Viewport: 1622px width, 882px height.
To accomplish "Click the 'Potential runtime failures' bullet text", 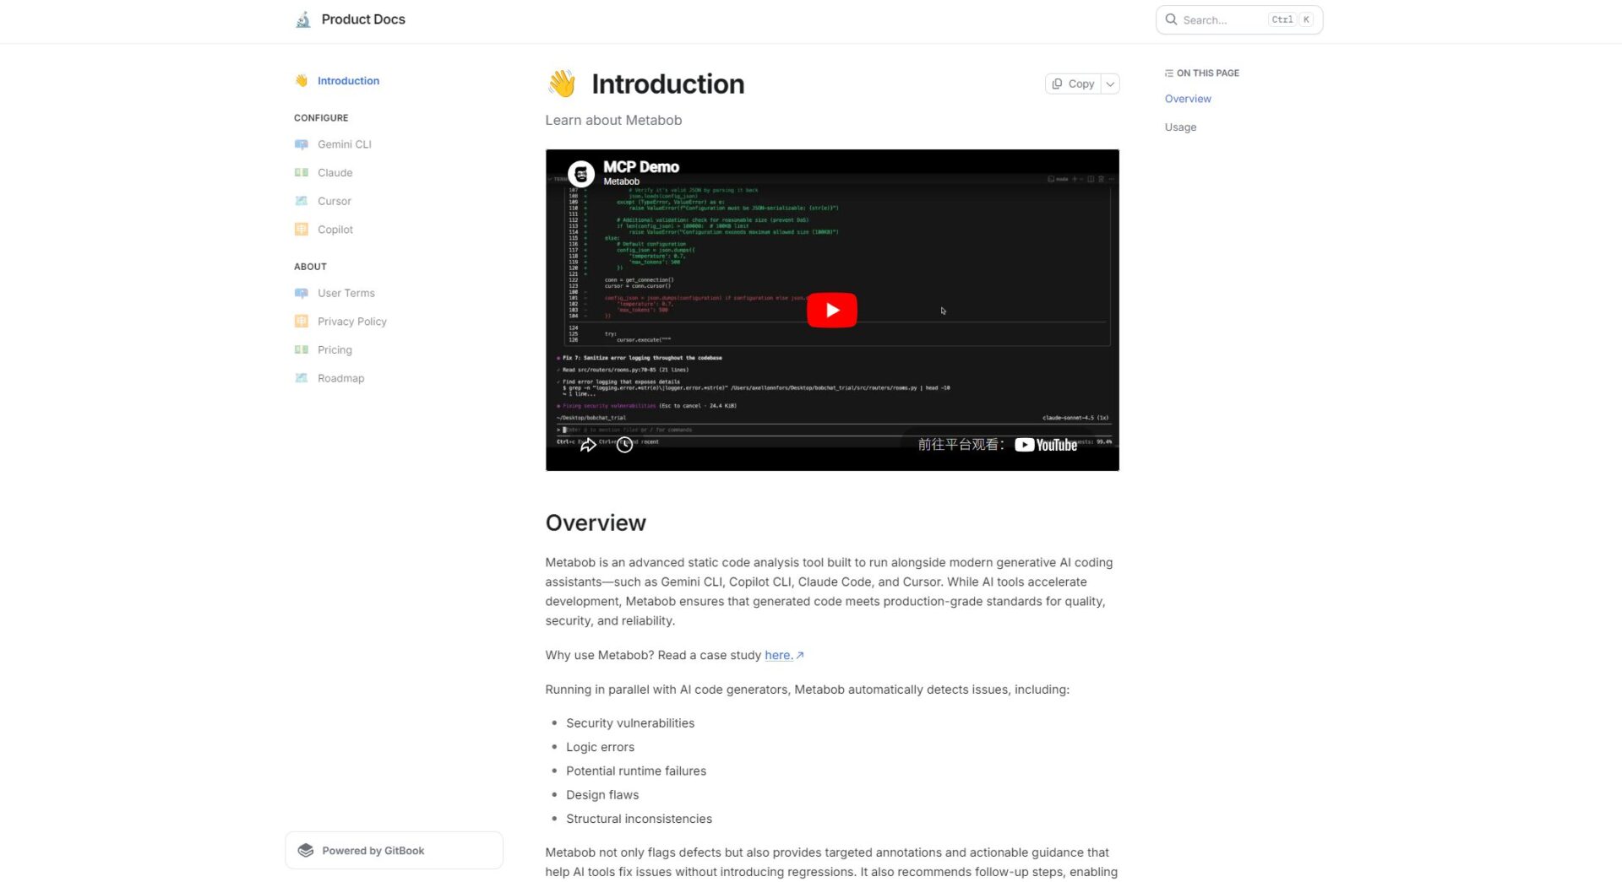I will pos(636,771).
